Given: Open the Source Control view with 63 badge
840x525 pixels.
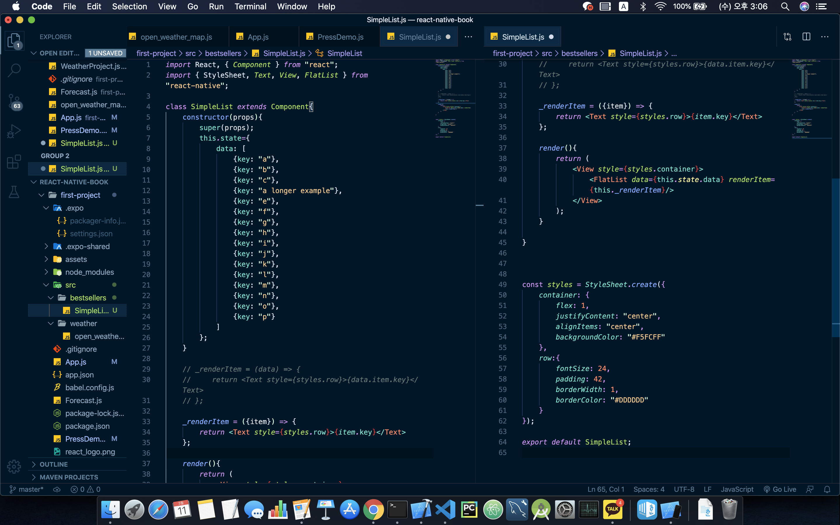Looking at the screenshot, I should pos(14,101).
